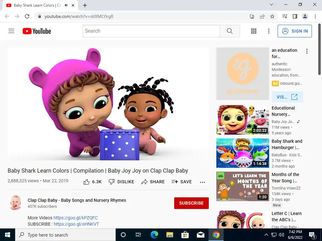Click the ad VIS... visit button
Viewport: 322px width, 241px height.
pyautogui.click(x=287, y=97)
